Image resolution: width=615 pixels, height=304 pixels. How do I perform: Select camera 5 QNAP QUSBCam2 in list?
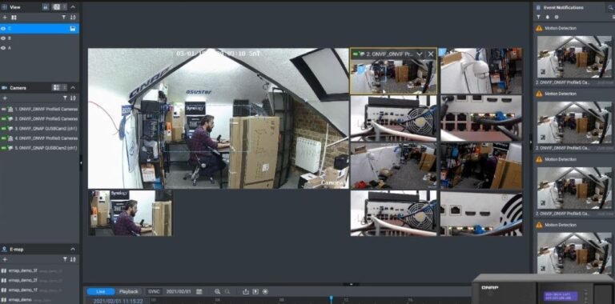click(x=39, y=148)
